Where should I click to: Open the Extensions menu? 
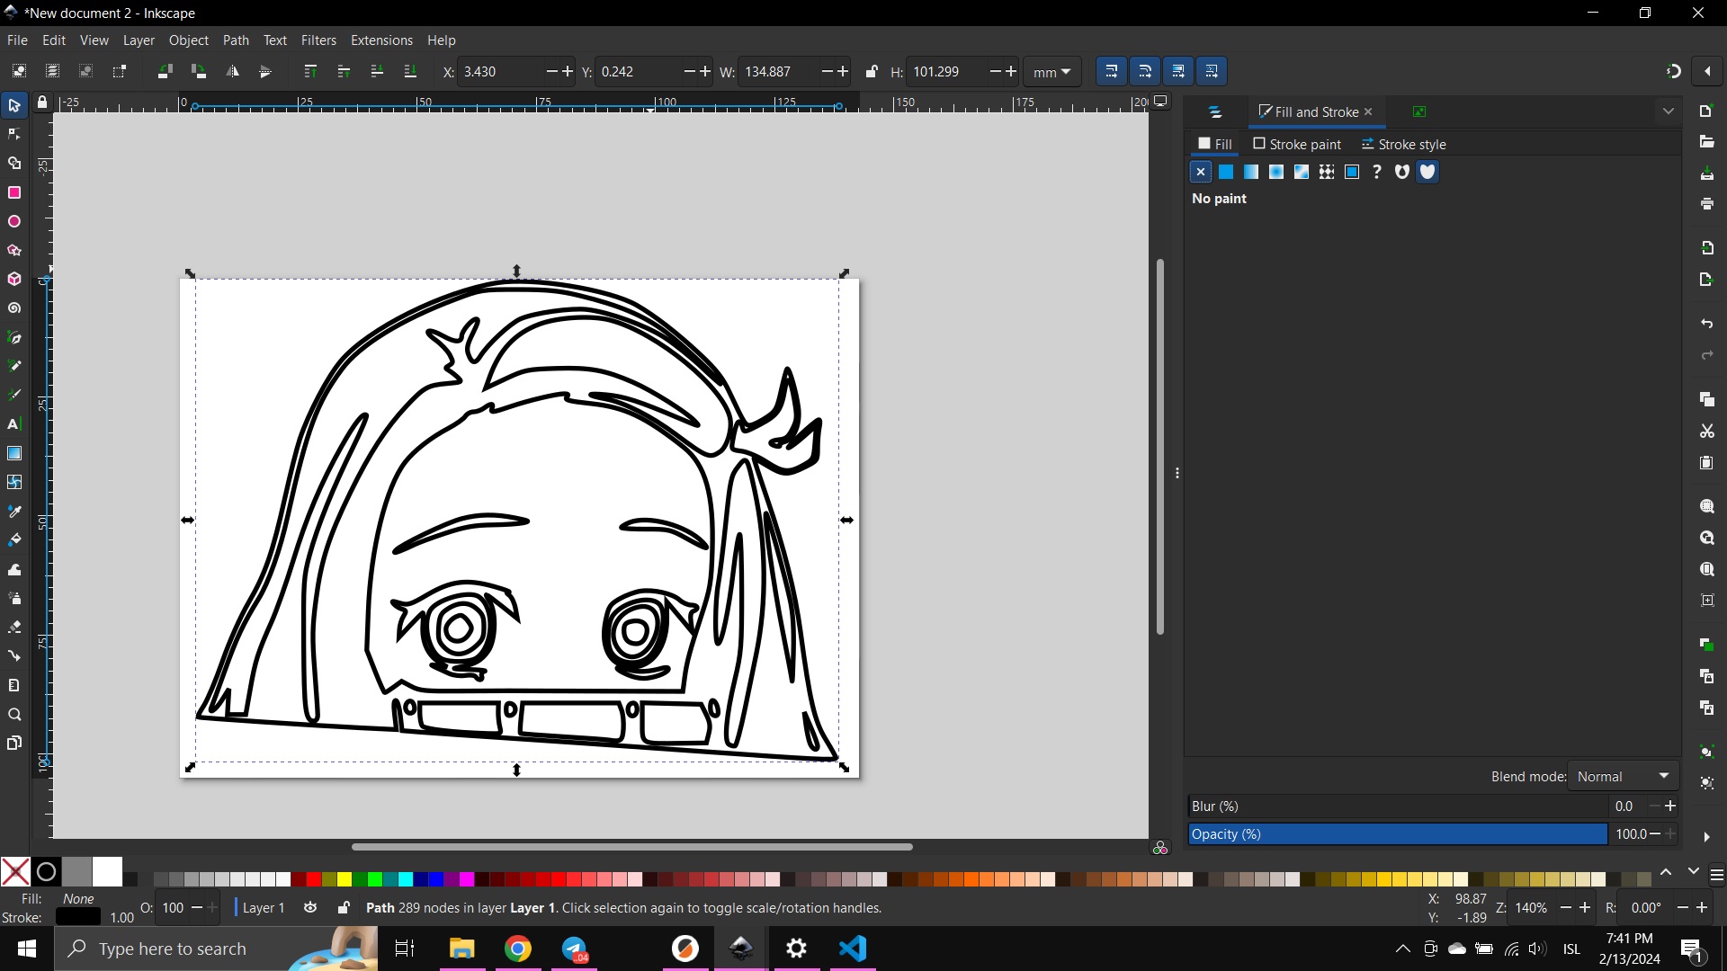(381, 40)
